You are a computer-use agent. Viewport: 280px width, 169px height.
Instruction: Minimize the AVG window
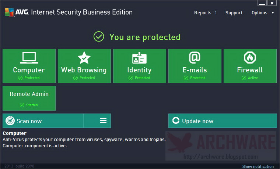[262, 3]
